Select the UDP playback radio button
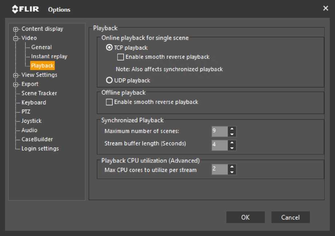The height and width of the screenshot is (236, 335). [109, 80]
